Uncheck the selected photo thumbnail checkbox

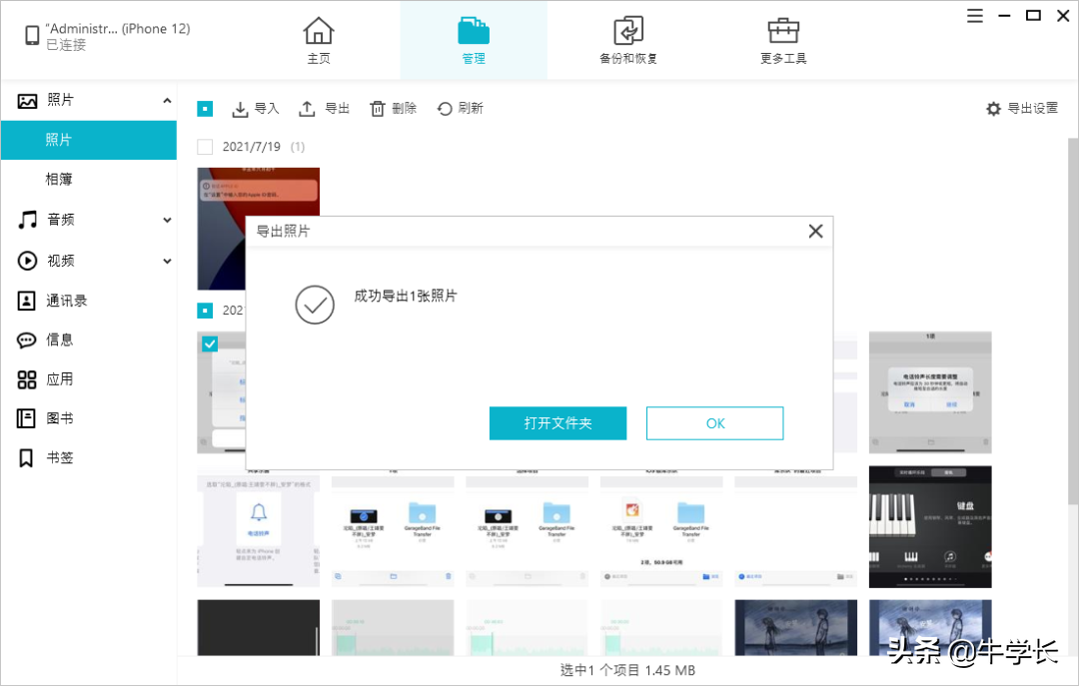pyautogui.click(x=210, y=343)
